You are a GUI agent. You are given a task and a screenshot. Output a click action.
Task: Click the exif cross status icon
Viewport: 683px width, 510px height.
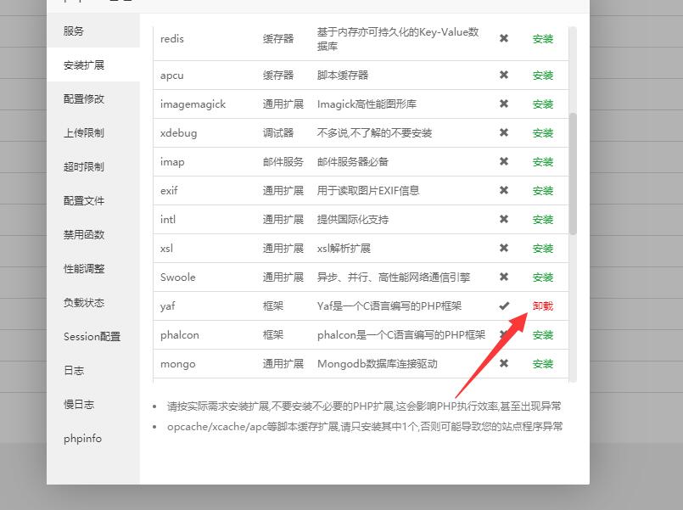tap(504, 190)
